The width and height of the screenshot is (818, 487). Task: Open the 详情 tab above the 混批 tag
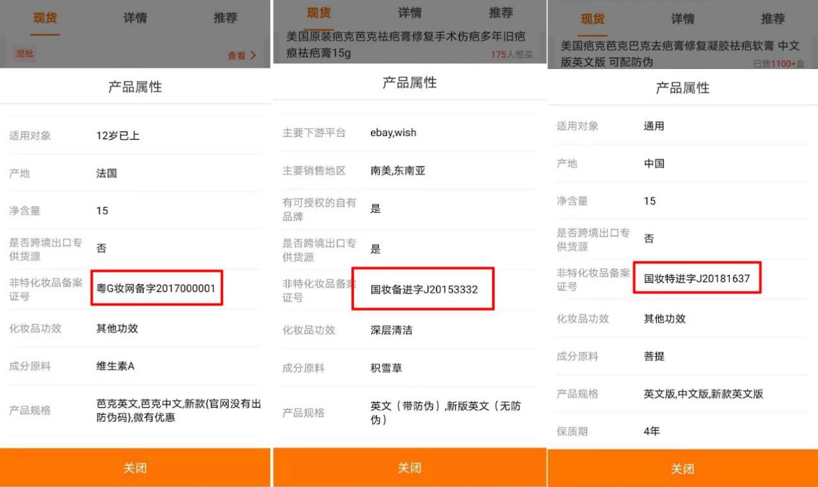pyautogui.click(x=135, y=18)
